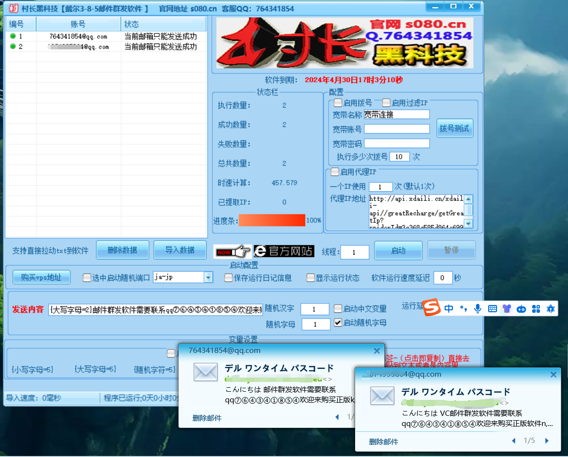Open Sogou toolbox grid icon
The width and height of the screenshot is (568, 457).
click(536, 309)
